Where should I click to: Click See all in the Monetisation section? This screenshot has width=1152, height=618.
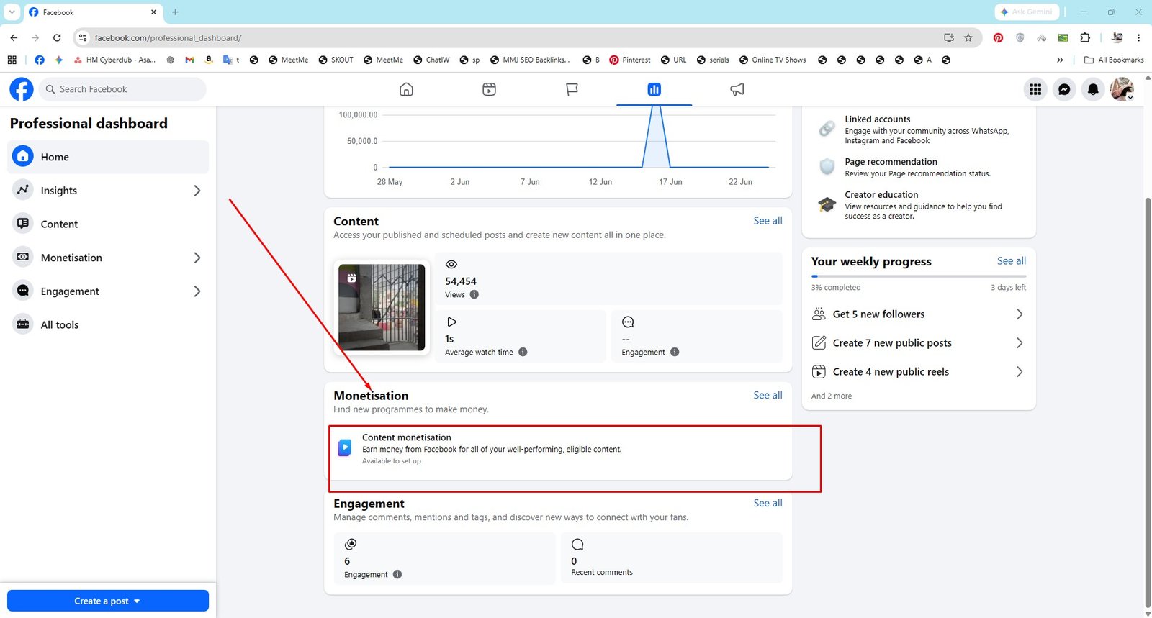[768, 395]
